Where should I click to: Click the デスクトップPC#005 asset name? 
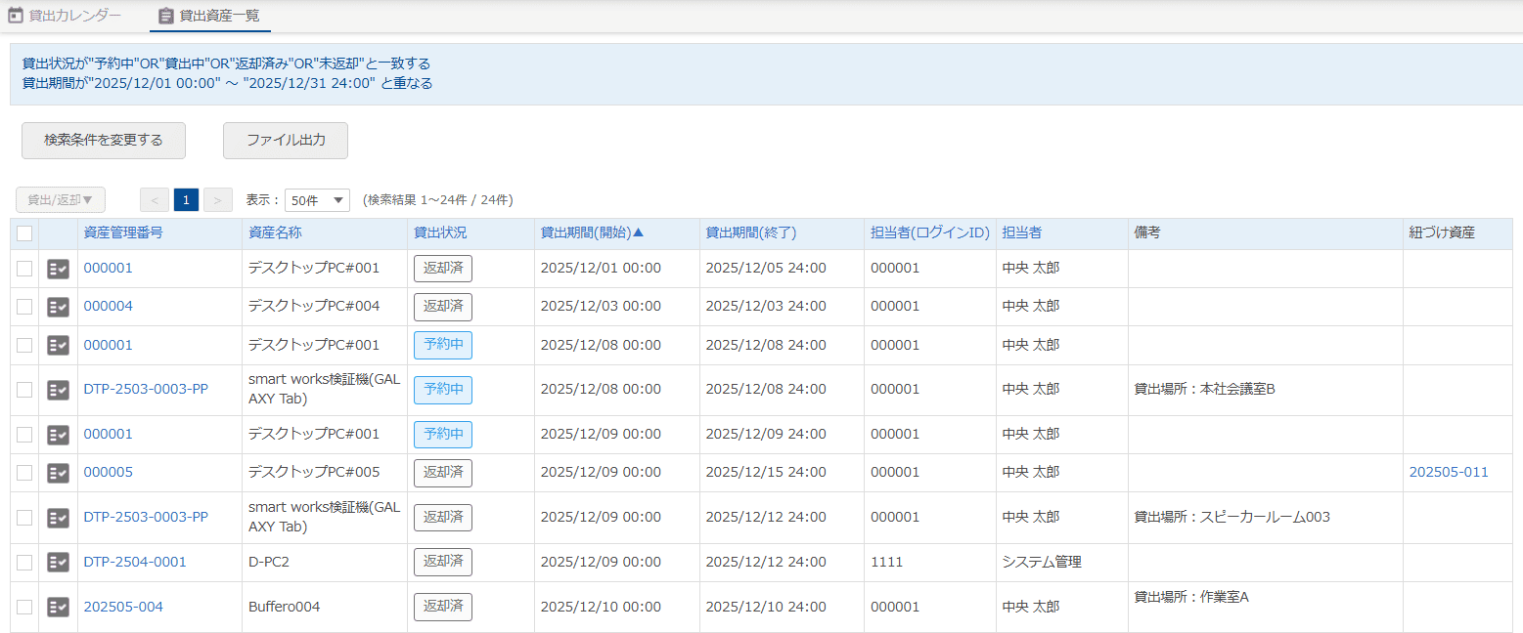point(314,473)
